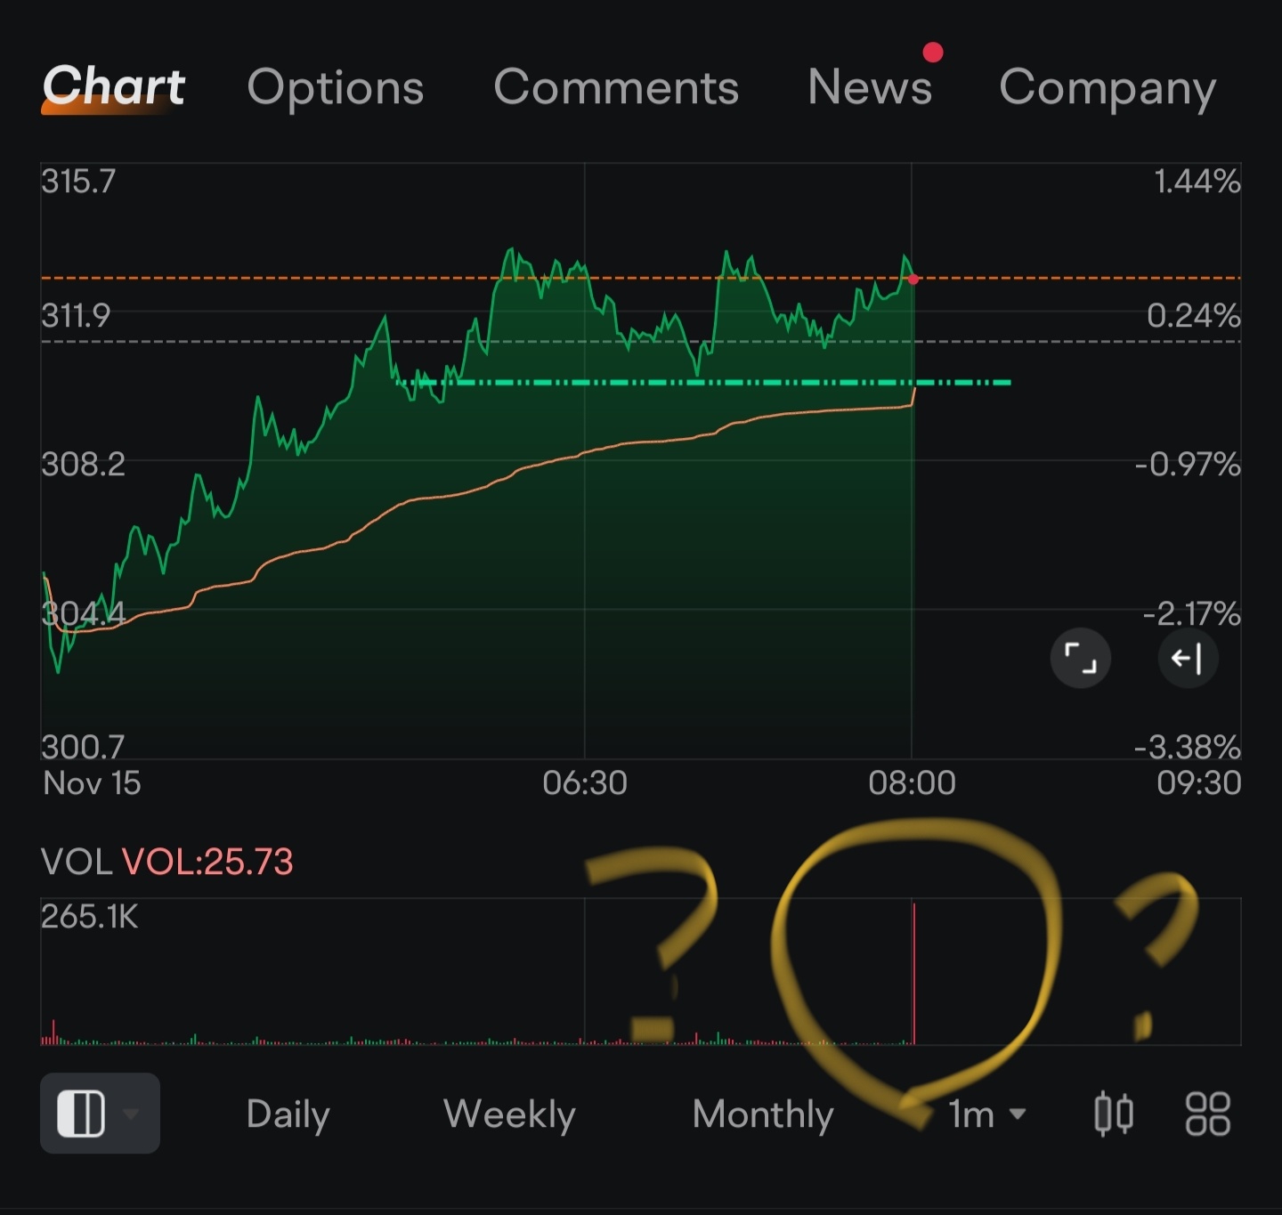Open the Comments tab

pos(616,87)
